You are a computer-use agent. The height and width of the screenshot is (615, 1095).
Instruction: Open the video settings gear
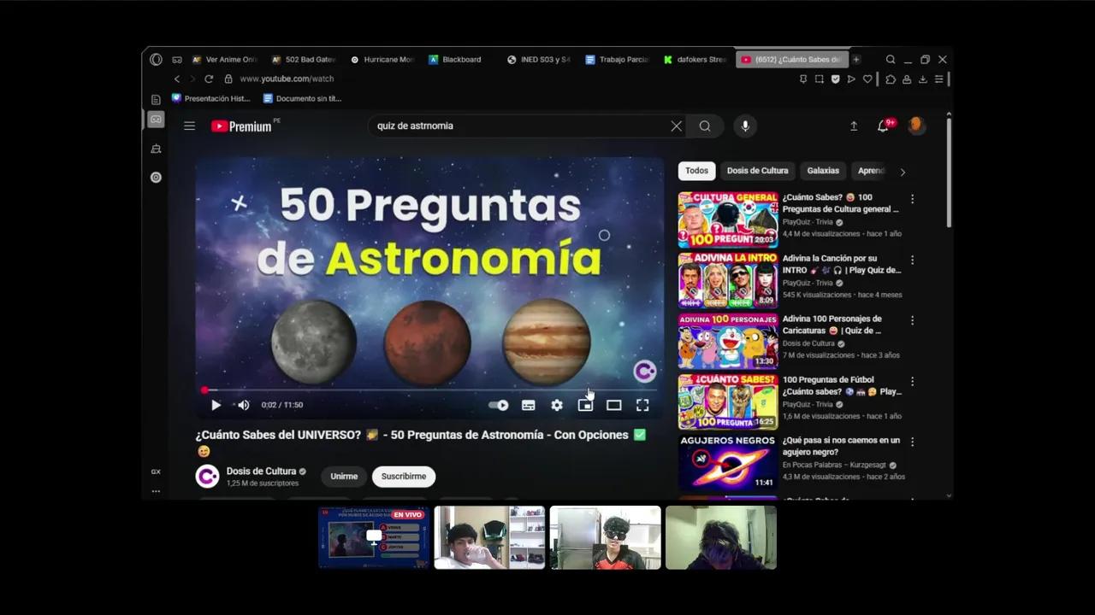tap(557, 406)
